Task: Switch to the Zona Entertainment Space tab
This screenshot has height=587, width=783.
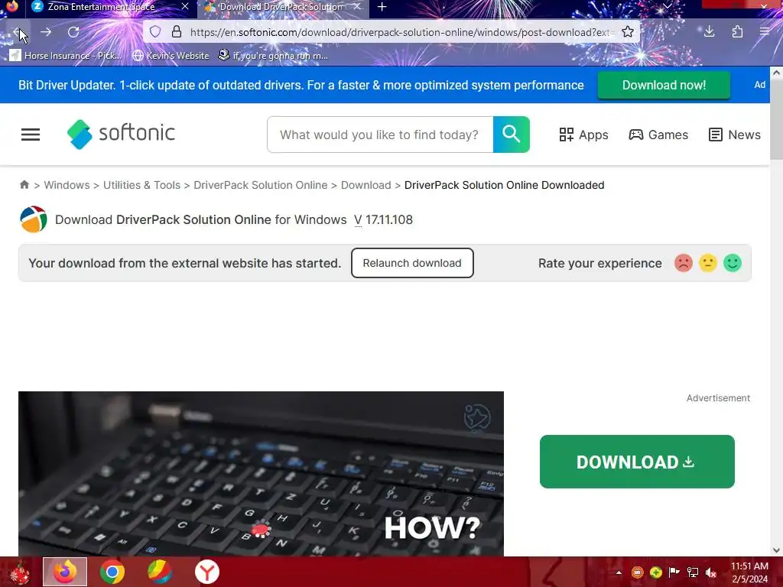Action: point(101,7)
